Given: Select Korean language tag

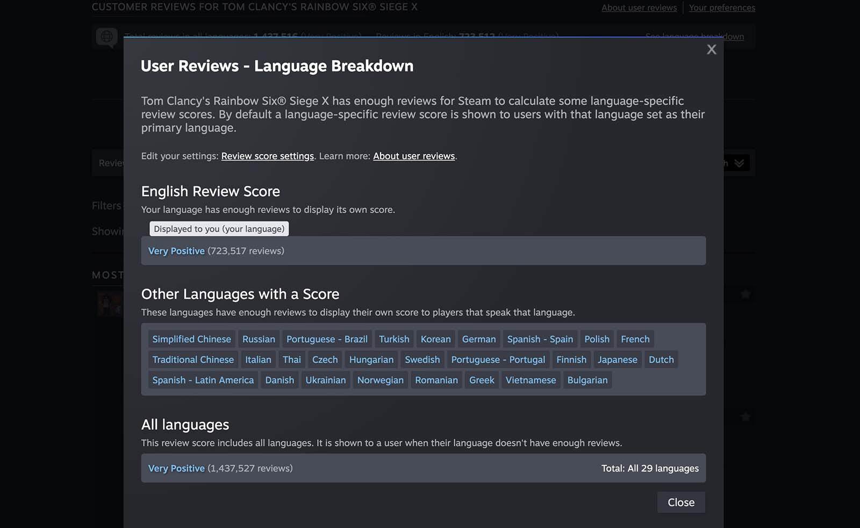Looking at the screenshot, I should coord(435,339).
